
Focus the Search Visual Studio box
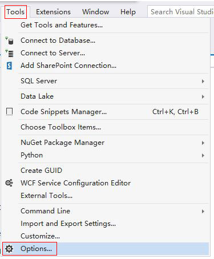click(x=181, y=12)
